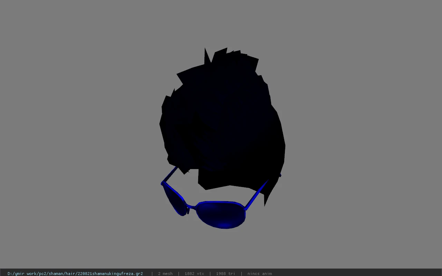Click the 'nincs anim' status entry

(x=260, y=274)
